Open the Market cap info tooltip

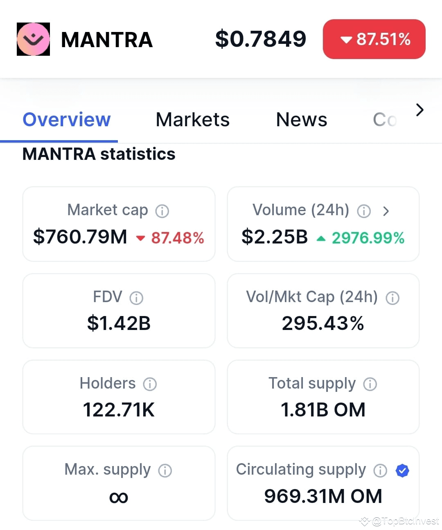[x=163, y=211]
